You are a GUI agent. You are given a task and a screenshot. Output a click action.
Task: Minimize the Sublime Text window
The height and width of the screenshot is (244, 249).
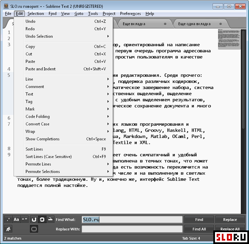tap(218, 6)
